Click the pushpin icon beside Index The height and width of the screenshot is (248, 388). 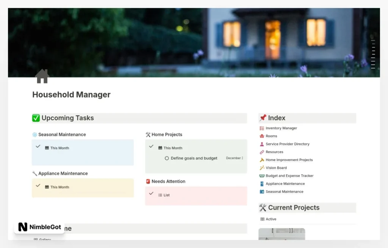(263, 118)
